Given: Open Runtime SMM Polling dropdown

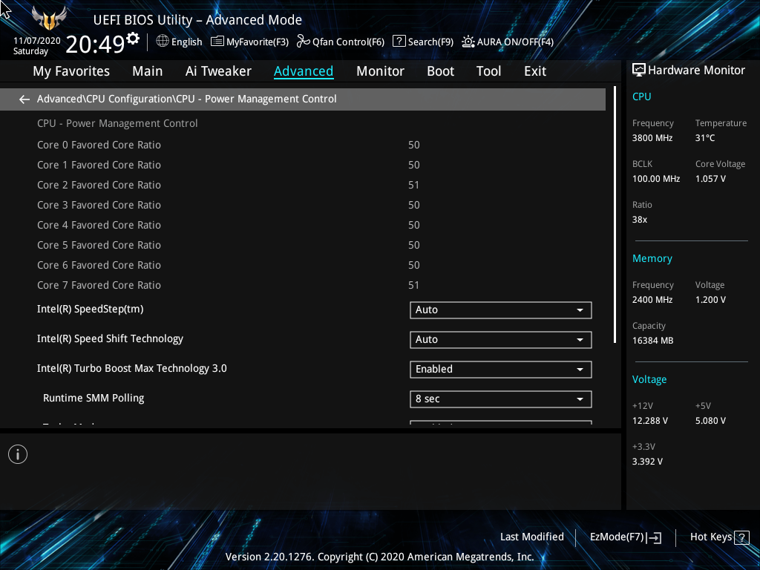Looking at the screenshot, I should point(501,399).
